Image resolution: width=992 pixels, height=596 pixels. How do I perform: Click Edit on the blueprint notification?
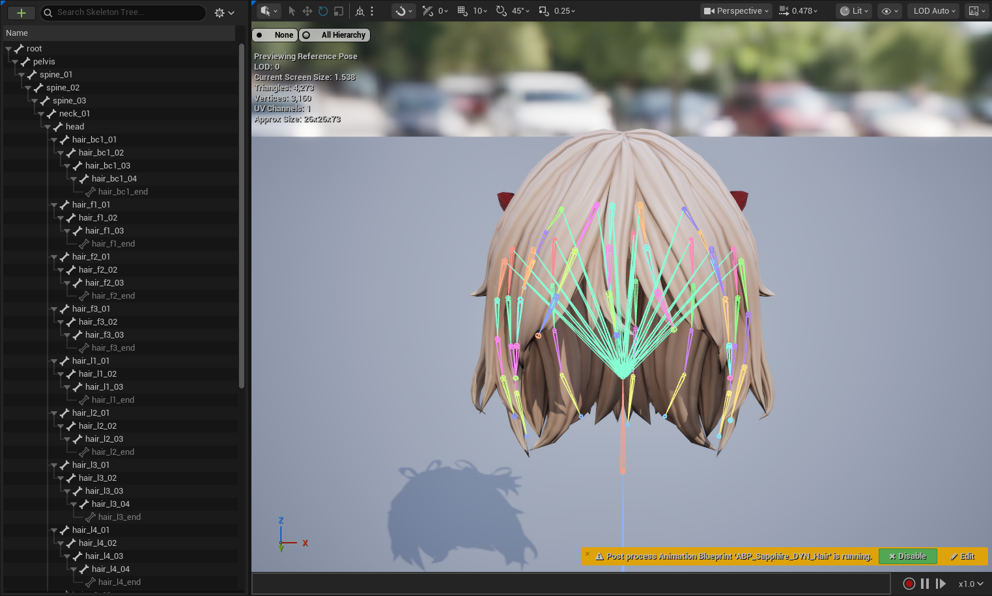[963, 556]
